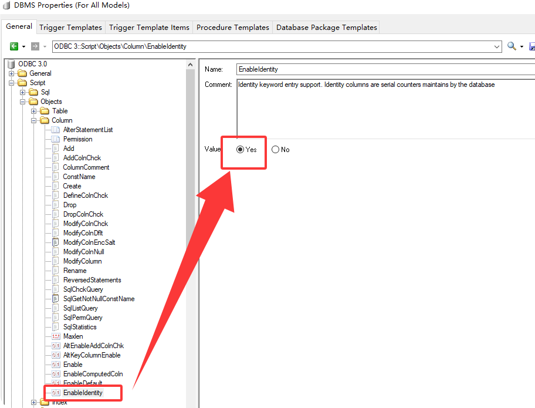Click the ModifyColnEncSalt document icon
The height and width of the screenshot is (408, 535).
point(55,242)
